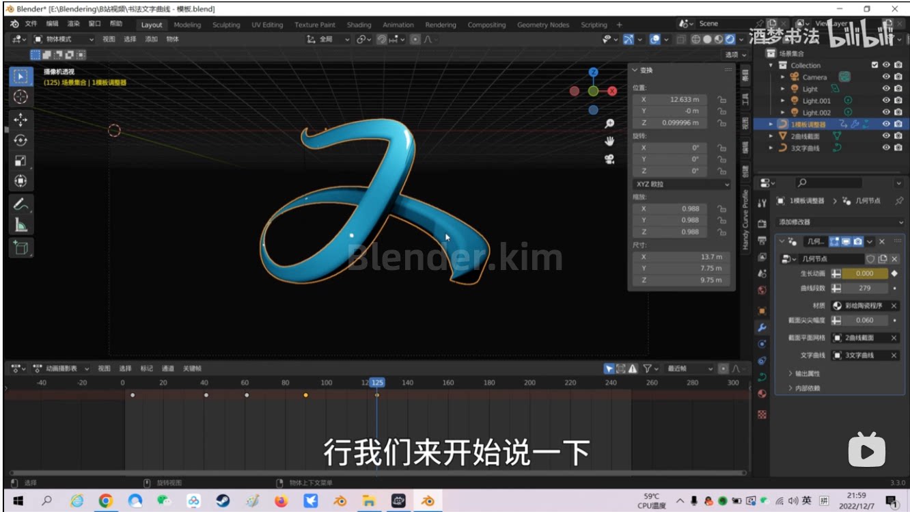Click the pan view hand icon
This screenshot has height=512, width=910.
609,142
